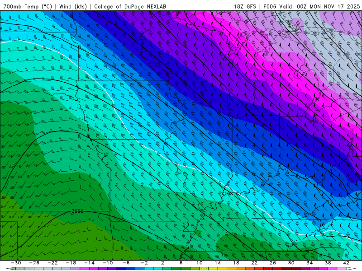Click the left arrow end of colorbar

pos(11,269)
